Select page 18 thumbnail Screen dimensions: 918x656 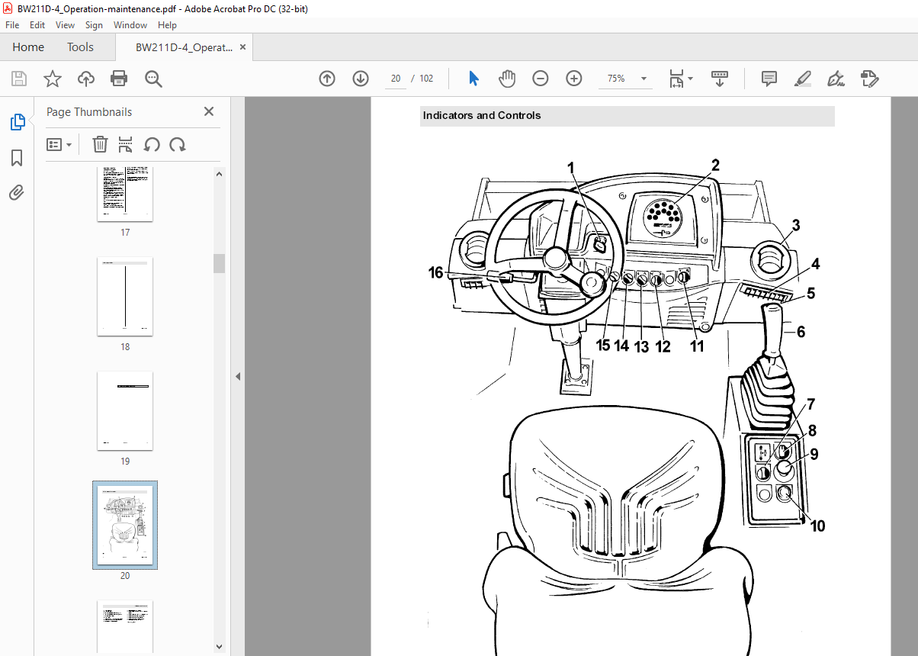pos(125,297)
